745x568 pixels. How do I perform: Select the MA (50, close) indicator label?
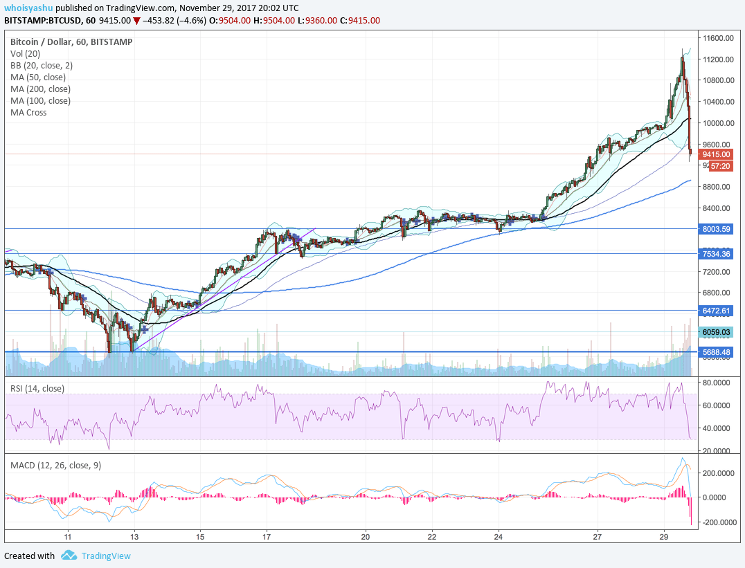point(38,77)
